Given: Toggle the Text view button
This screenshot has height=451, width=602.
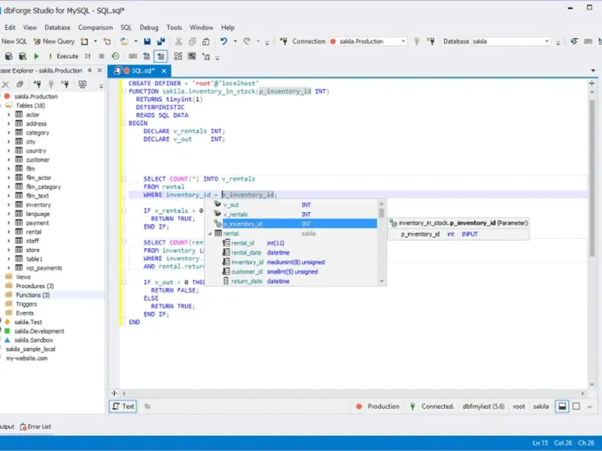Looking at the screenshot, I should [123, 407].
